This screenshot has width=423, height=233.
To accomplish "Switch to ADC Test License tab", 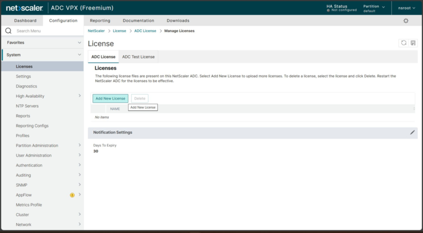I will point(139,57).
